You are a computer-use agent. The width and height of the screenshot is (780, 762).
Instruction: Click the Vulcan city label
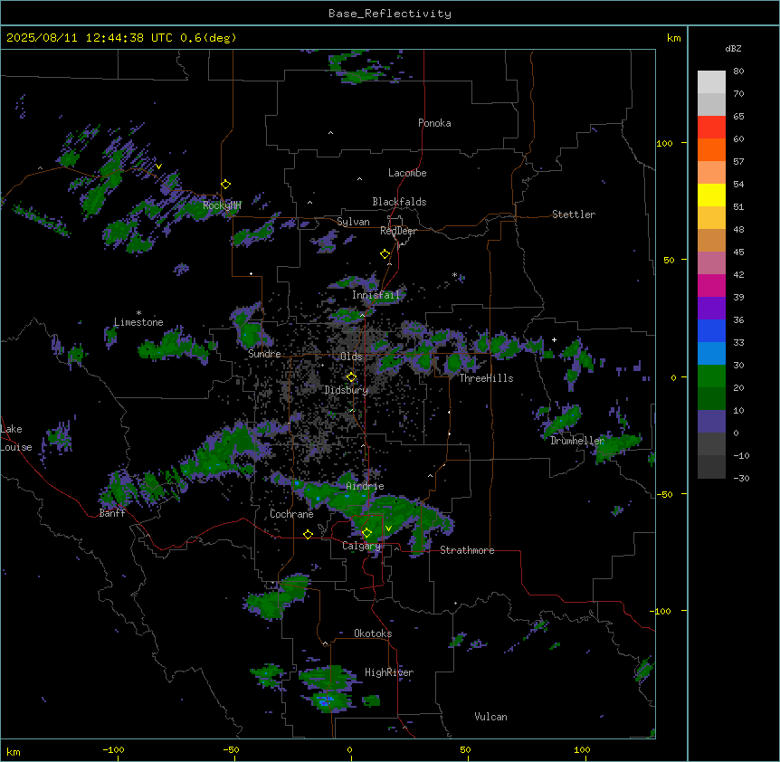[491, 717]
